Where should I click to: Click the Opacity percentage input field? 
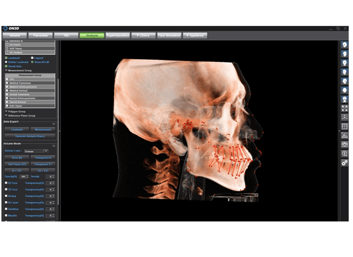(x=22, y=177)
